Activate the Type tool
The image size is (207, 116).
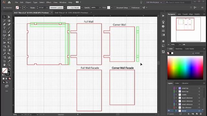click(x=4, y=28)
